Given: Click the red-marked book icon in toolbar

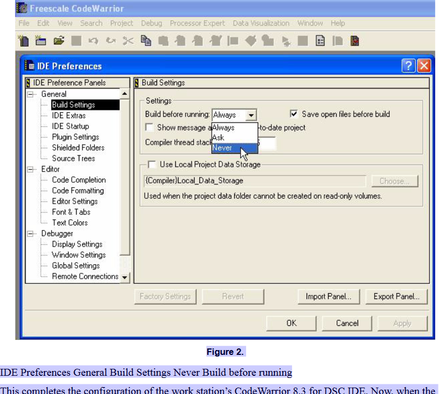Looking at the screenshot, I should (x=355, y=41).
